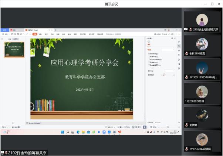This screenshot has height=156, width=223.
Task: Add a new slide with plus icon
Action: [x=13, y=123]
